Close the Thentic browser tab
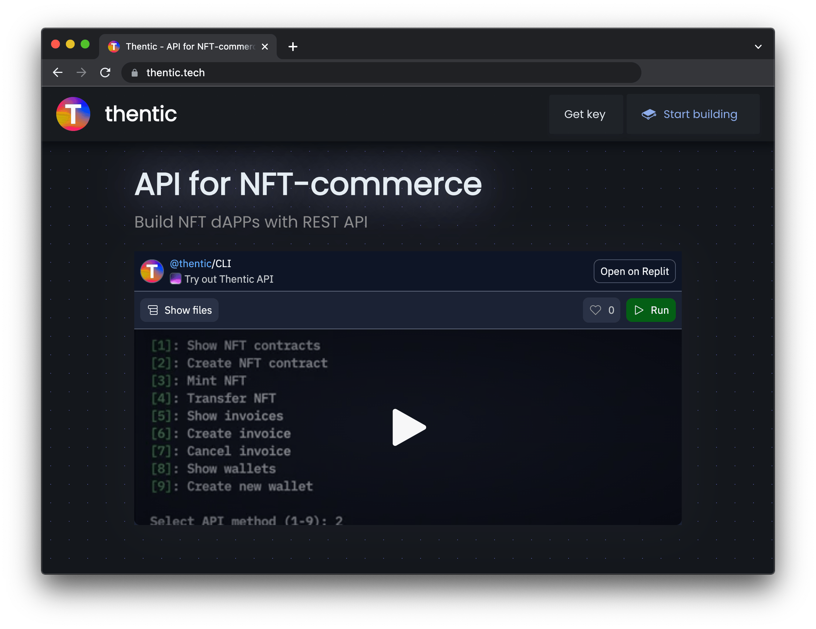The width and height of the screenshot is (816, 629). coord(265,47)
